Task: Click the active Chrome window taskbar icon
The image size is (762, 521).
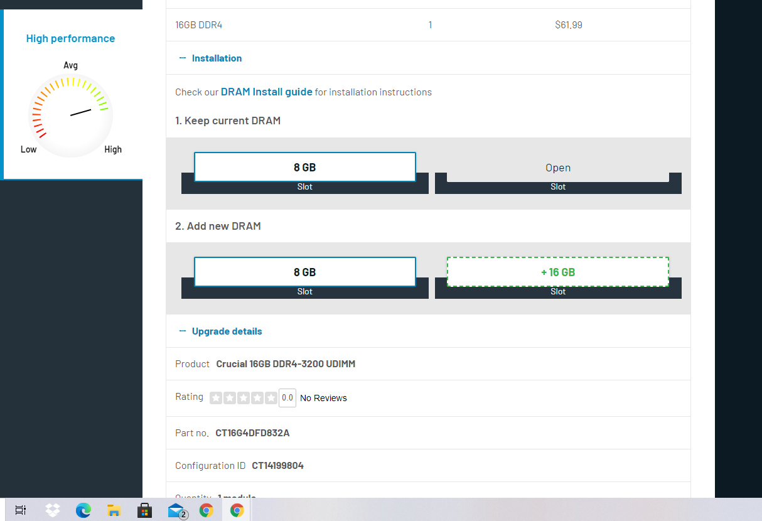Action: (237, 510)
